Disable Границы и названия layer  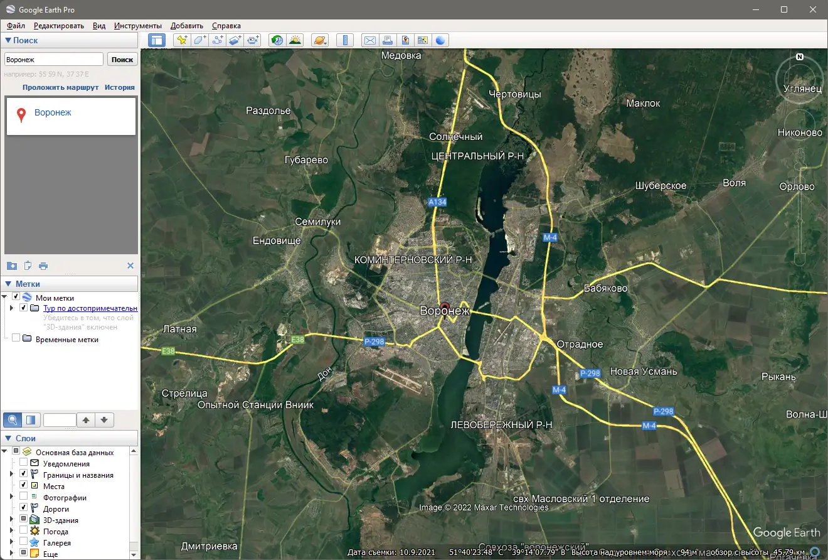pos(24,475)
